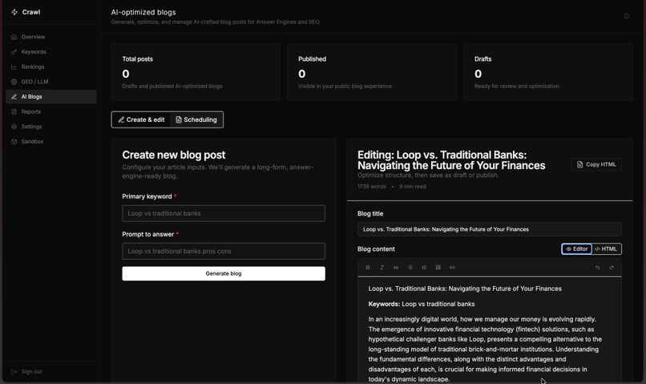646x384 pixels.
Task: Edit the Blog title field
Action: pyautogui.click(x=490, y=229)
